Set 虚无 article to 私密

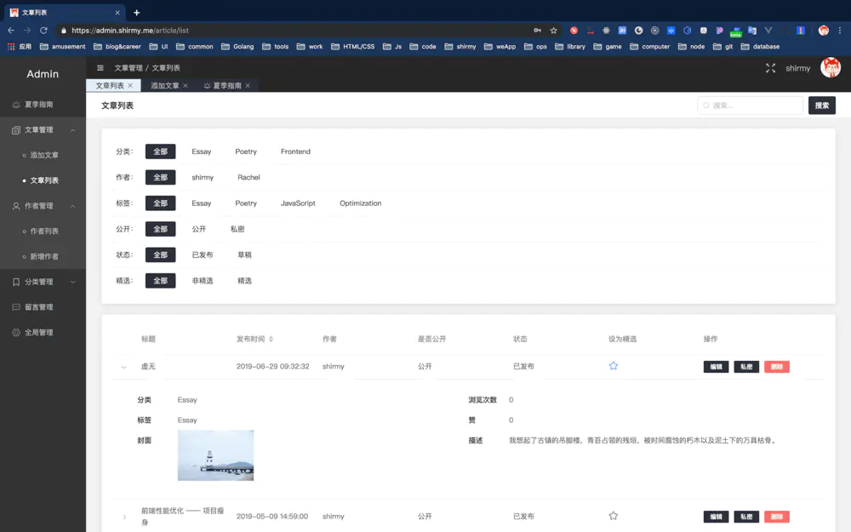746,366
